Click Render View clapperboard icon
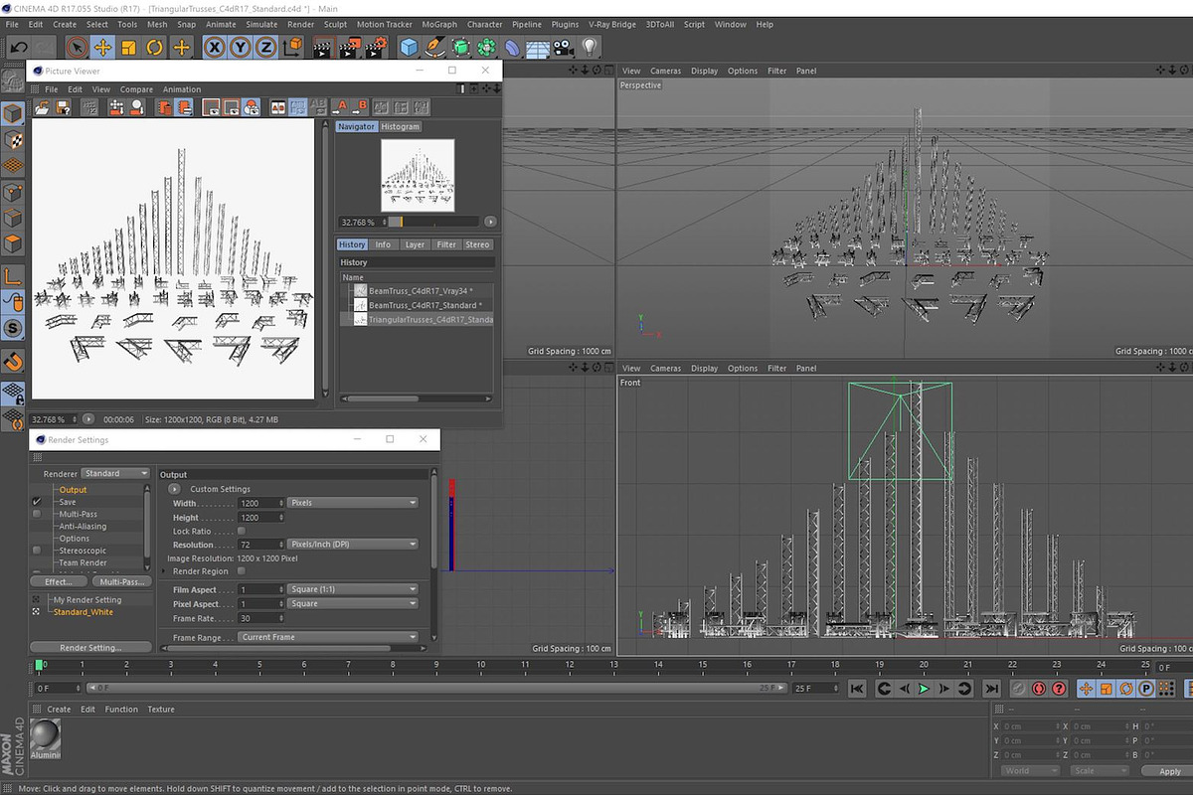 tap(323, 47)
